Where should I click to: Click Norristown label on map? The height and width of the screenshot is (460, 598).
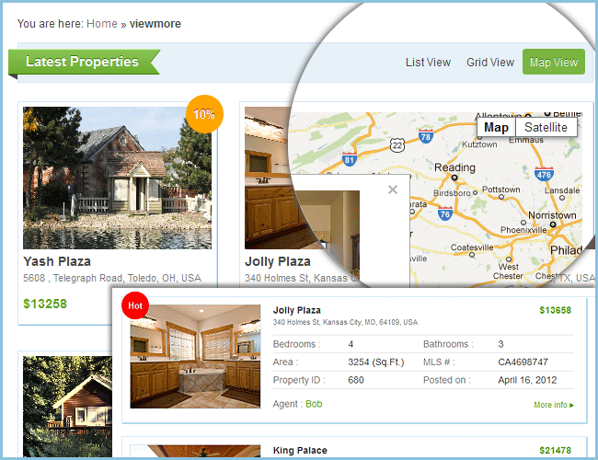click(x=552, y=215)
